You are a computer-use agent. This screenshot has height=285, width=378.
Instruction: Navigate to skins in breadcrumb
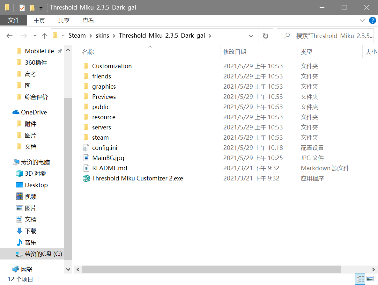(102, 36)
